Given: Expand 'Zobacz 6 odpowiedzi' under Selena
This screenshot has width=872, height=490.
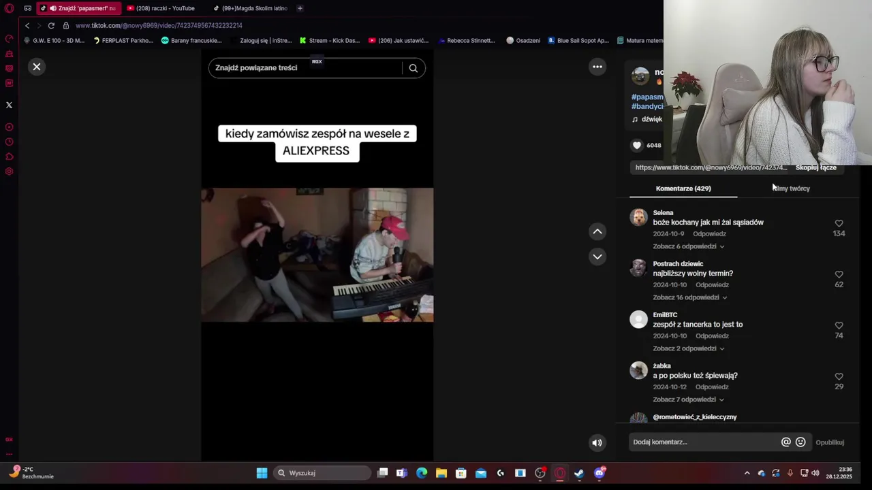Looking at the screenshot, I should pos(688,246).
